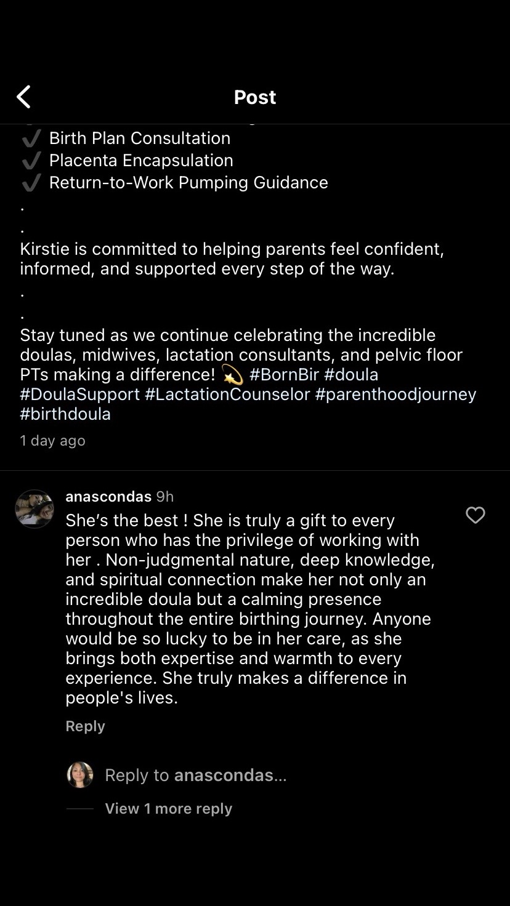Tap the Post header title
This screenshot has width=510, height=906.
click(255, 97)
